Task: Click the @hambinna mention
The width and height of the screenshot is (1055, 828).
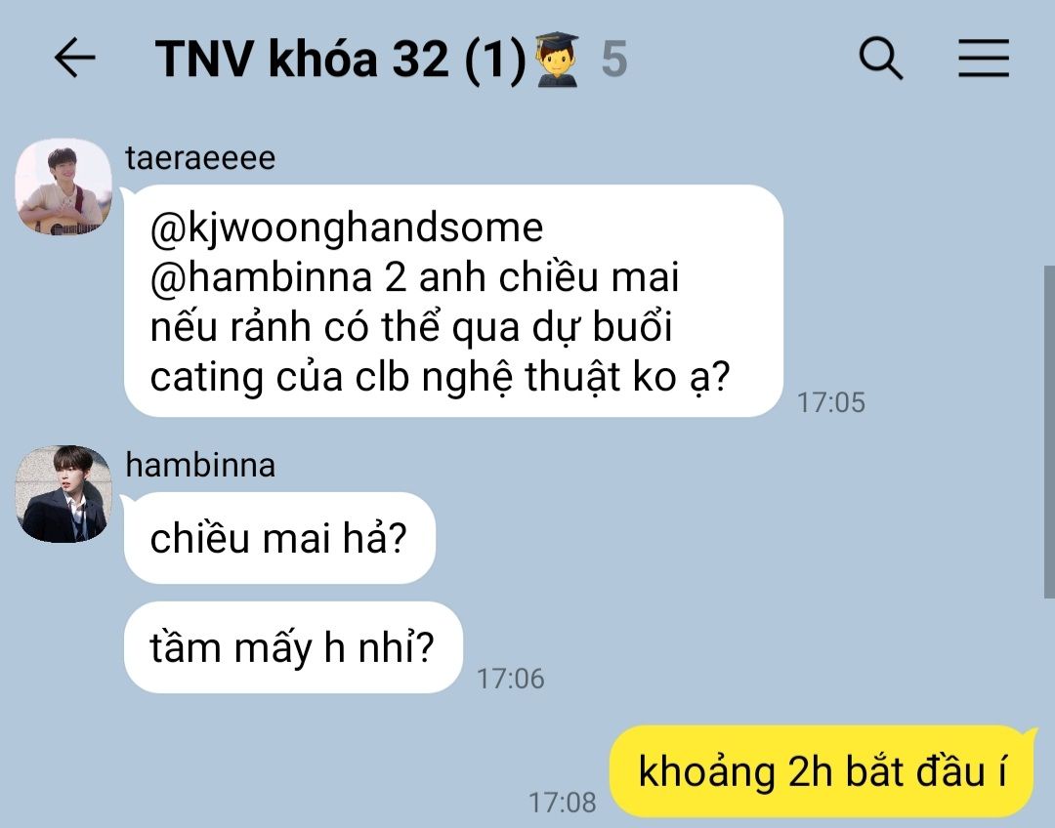Action: click(x=261, y=277)
